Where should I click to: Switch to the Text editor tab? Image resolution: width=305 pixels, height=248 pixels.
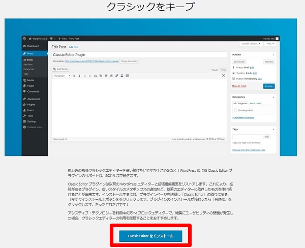223,70
